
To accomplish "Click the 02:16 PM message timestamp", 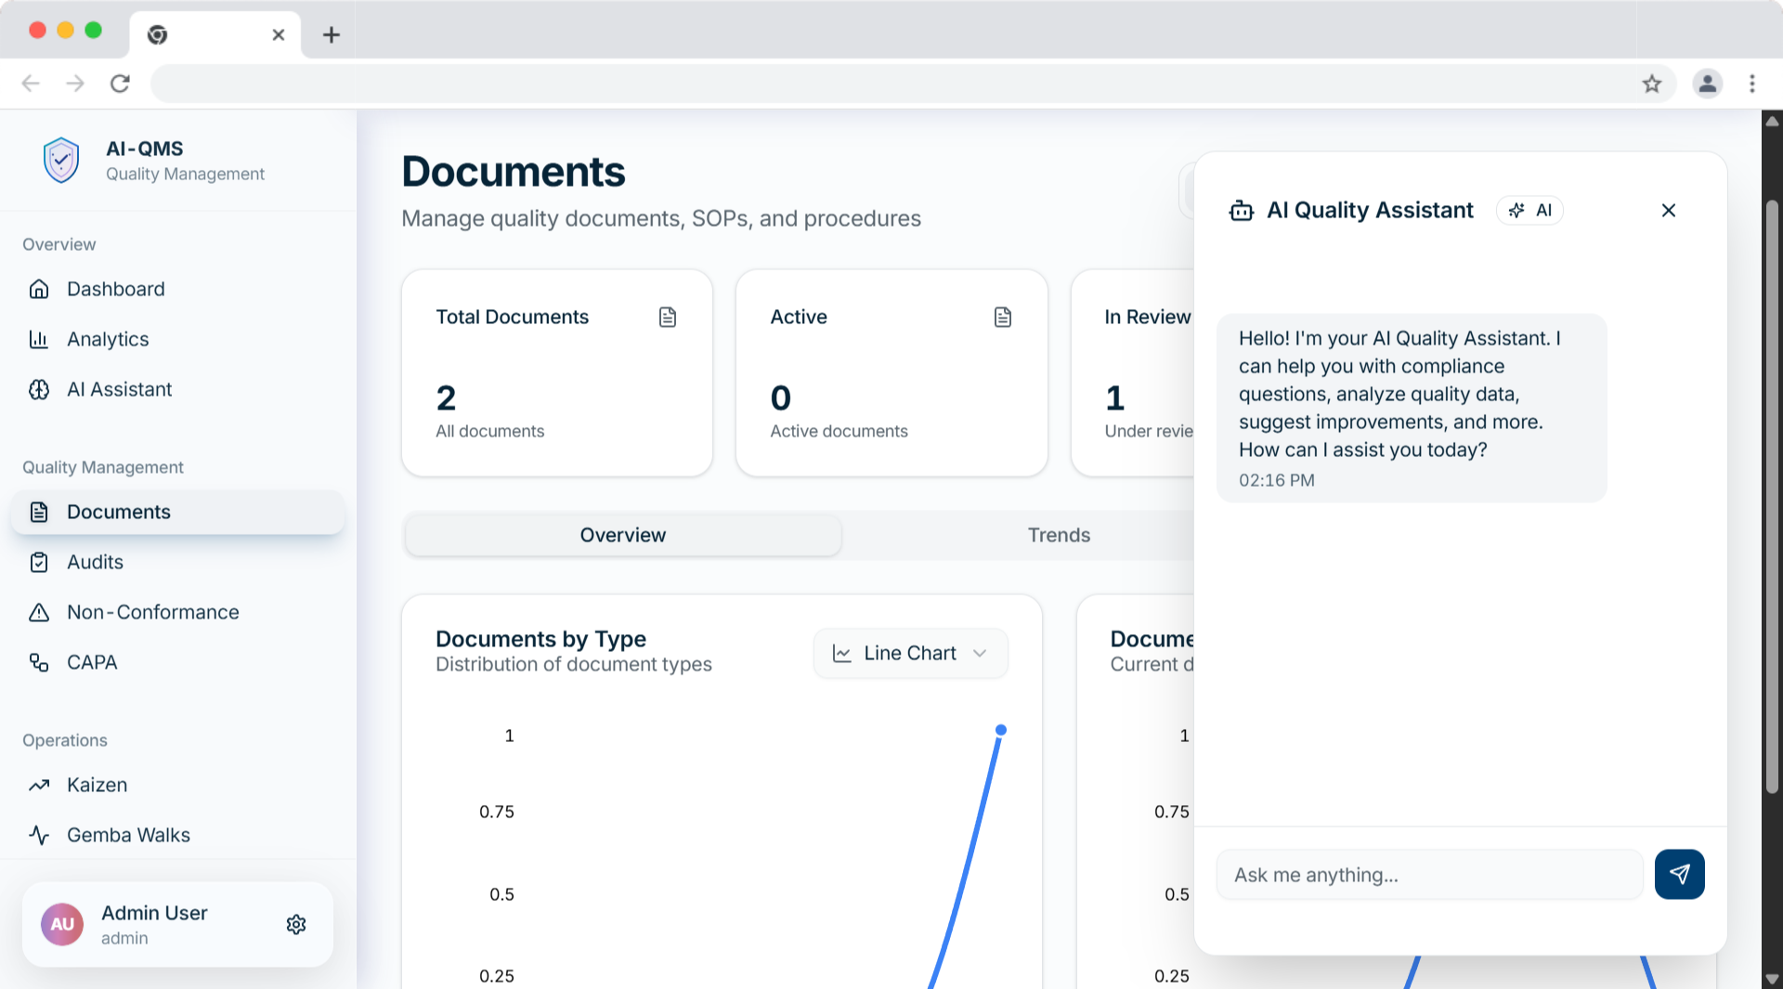I will [1276, 480].
